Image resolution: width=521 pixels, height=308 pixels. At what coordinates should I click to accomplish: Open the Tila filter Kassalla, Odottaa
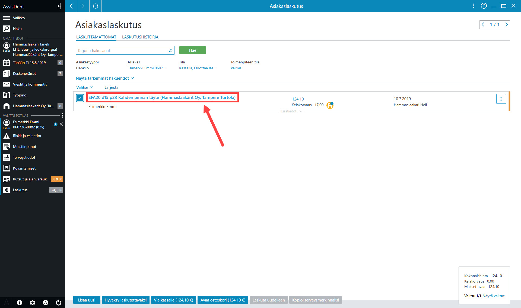198,68
